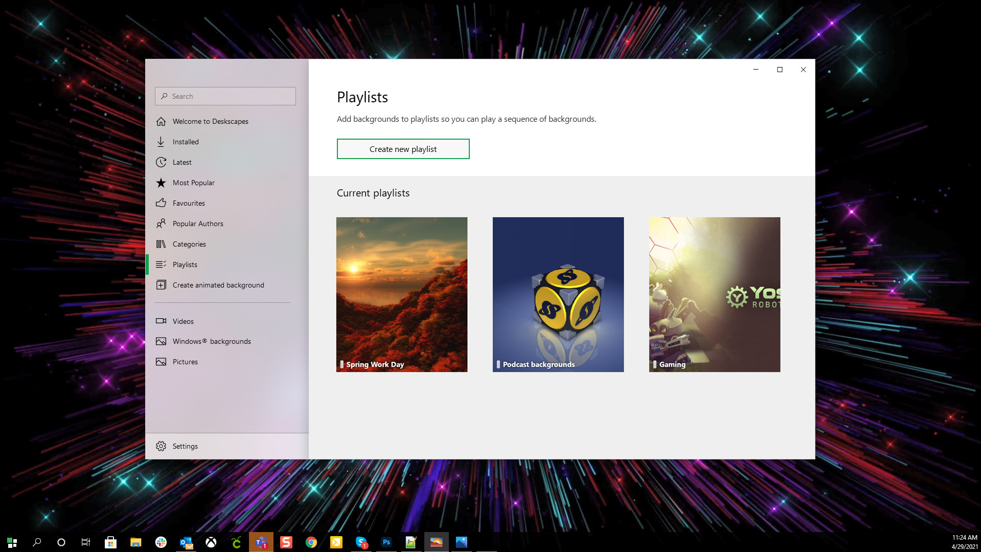Screen dimensions: 981x552
Task: Open the Spring Work Day playlist
Action: (x=402, y=294)
